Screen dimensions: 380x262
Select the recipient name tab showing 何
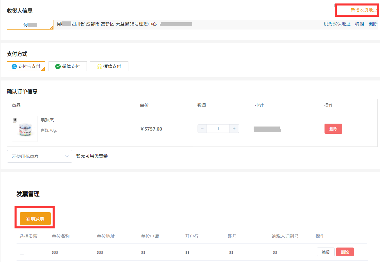[30, 25]
